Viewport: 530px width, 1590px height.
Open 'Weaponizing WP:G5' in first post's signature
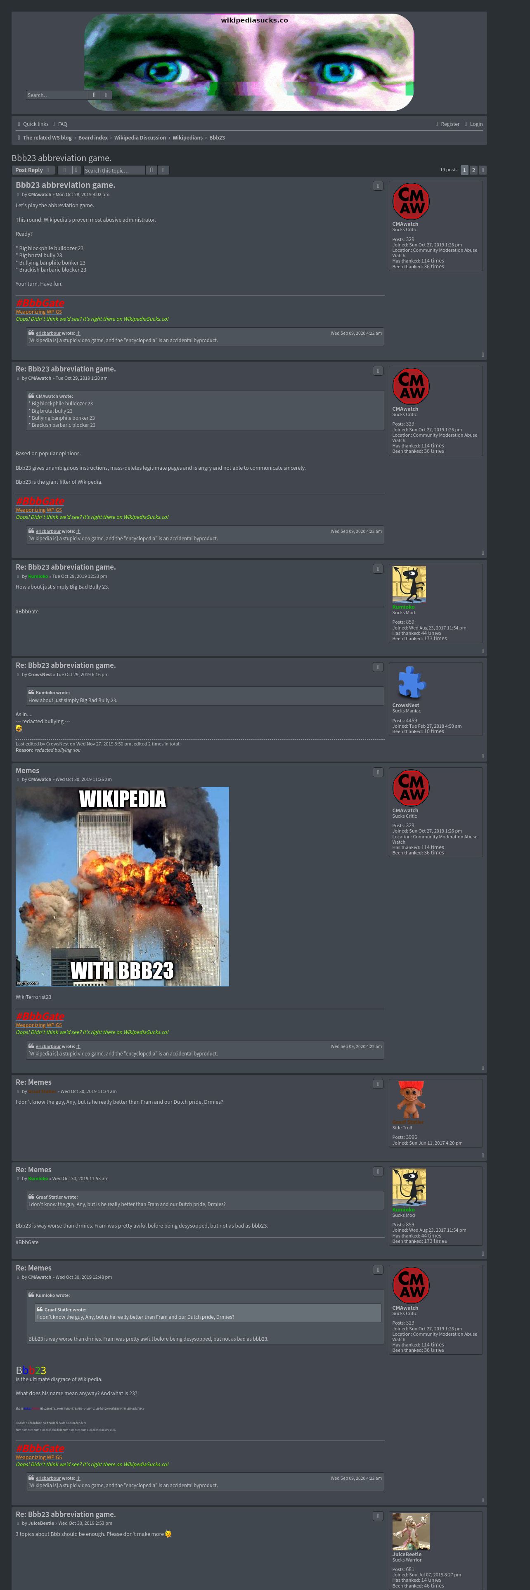coord(39,312)
